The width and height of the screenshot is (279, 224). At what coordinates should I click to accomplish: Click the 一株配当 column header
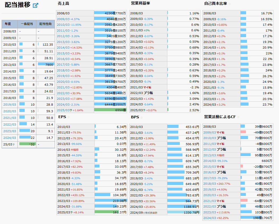27,24
